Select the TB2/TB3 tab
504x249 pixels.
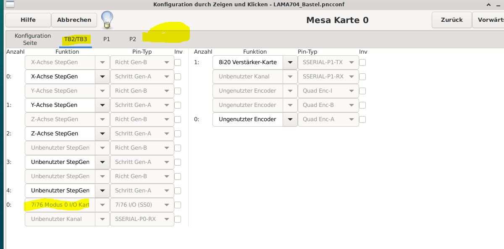[x=76, y=39]
